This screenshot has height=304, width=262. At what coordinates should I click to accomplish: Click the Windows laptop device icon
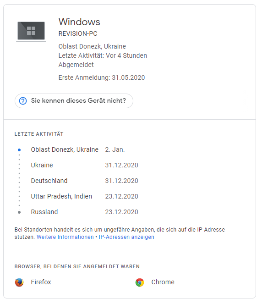(31, 31)
